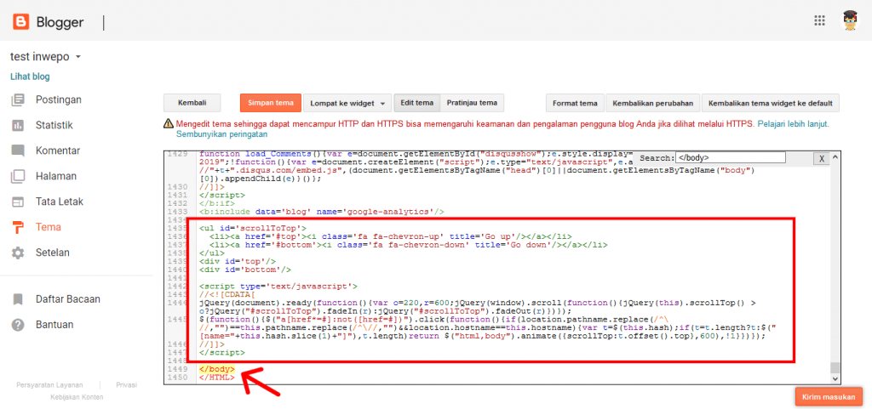Click Kembalikan tema widget ke default

[771, 103]
